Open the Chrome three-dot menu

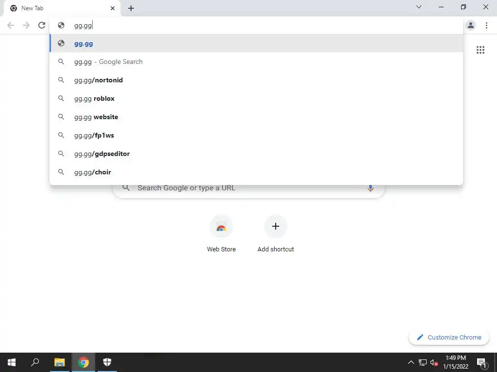click(x=486, y=25)
